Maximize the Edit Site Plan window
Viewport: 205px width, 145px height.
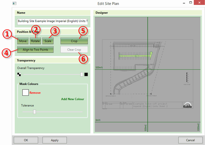pyautogui.click(x=191, y=3)
